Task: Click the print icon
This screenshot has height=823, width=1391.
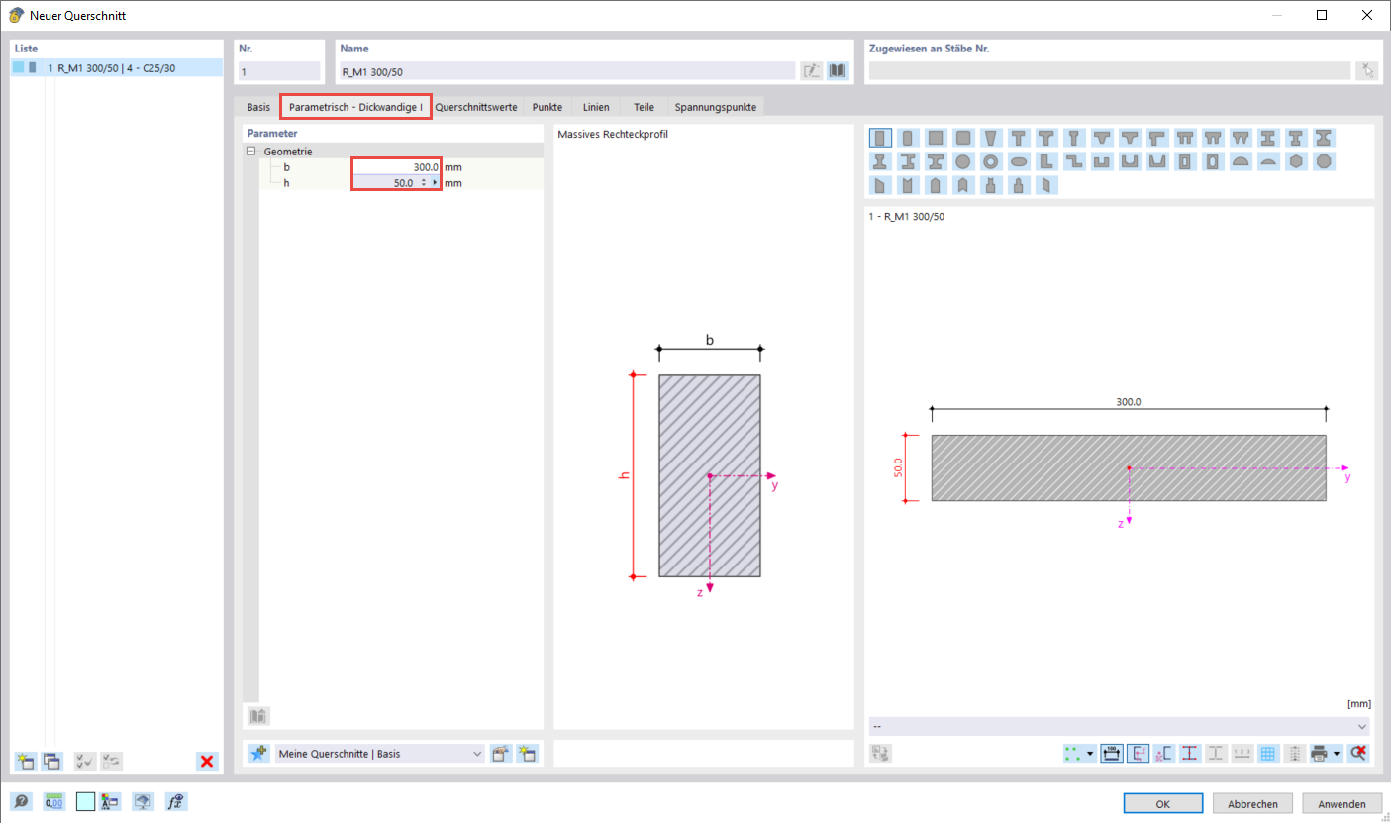Action: click(1319, 753)
